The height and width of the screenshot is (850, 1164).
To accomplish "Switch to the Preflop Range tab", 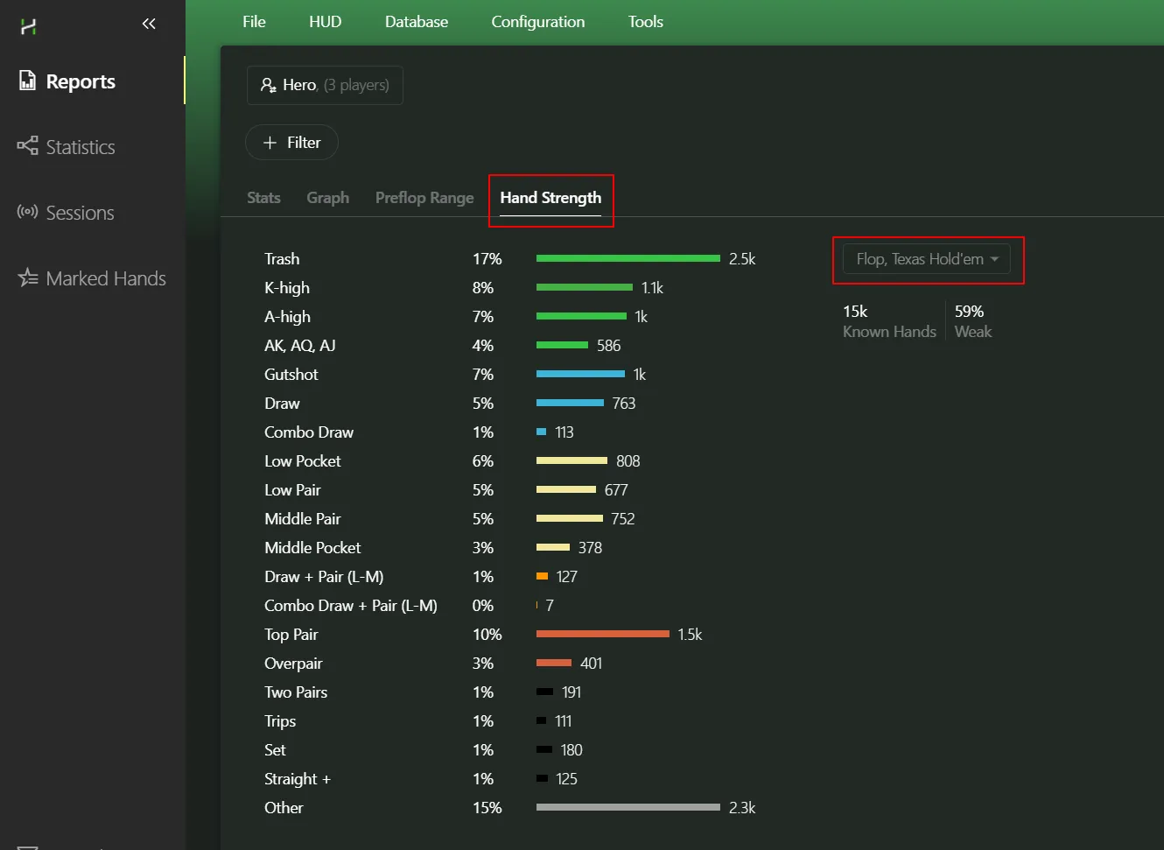I will coord(424,198).
